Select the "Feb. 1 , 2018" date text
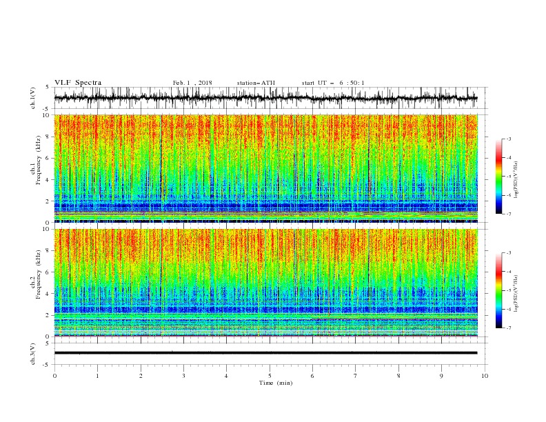 click(x=192, y=83)
